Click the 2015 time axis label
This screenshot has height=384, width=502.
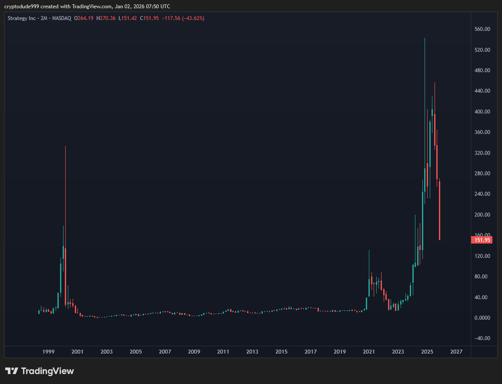tap(281, 352)
